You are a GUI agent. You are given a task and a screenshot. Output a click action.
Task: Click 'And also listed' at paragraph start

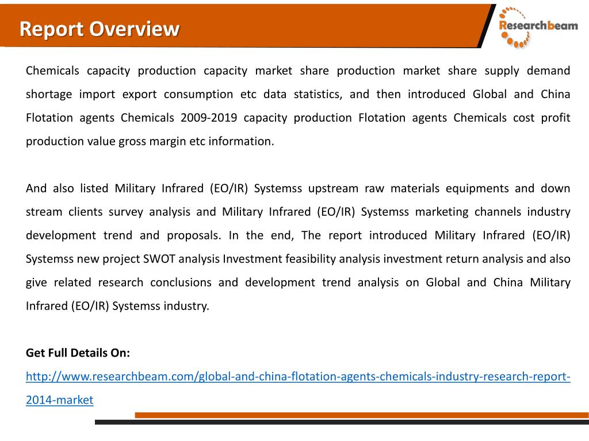coord(68,188)
